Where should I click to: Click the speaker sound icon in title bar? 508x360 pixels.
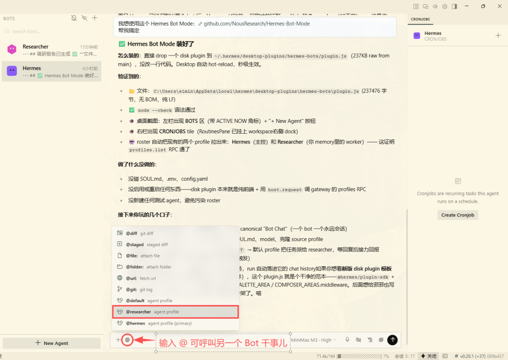[435, 6]
